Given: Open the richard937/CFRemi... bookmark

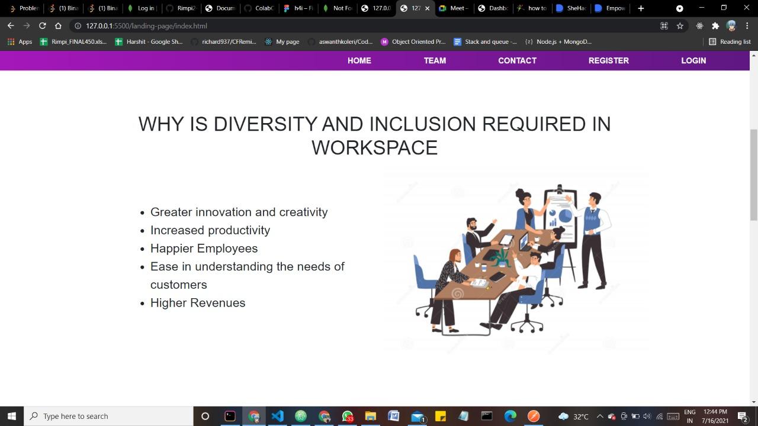Looking at the screenshot, I should point(223,41).
